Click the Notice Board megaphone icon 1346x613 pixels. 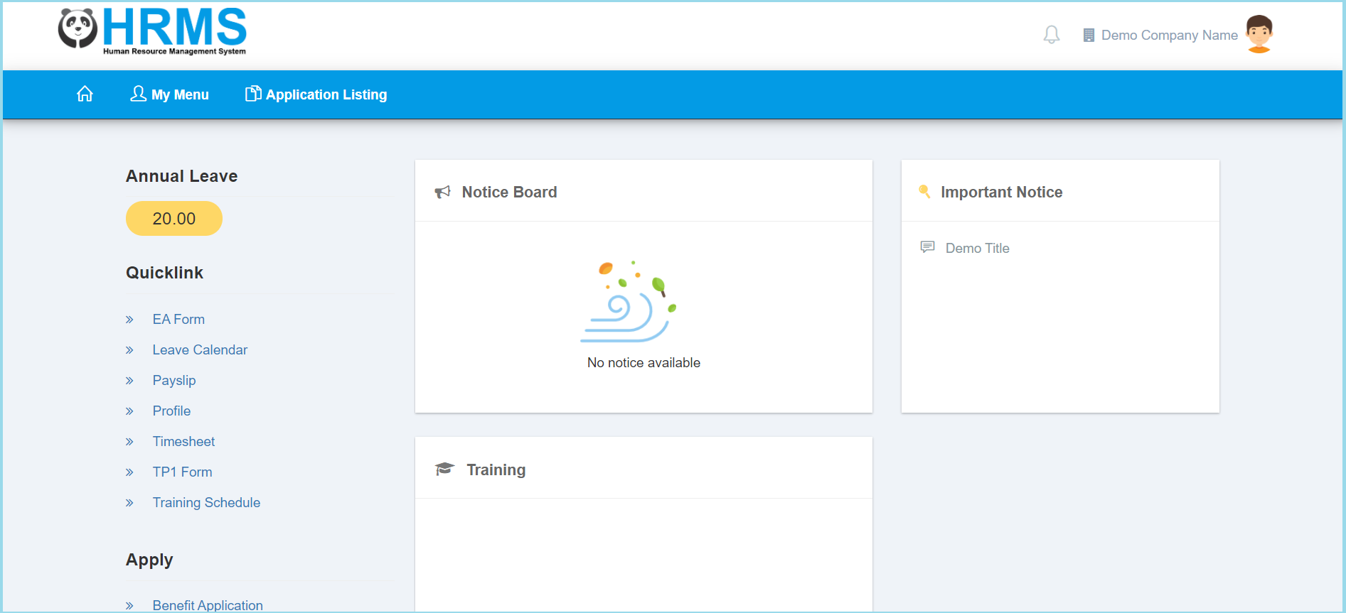tap(442, 192)
